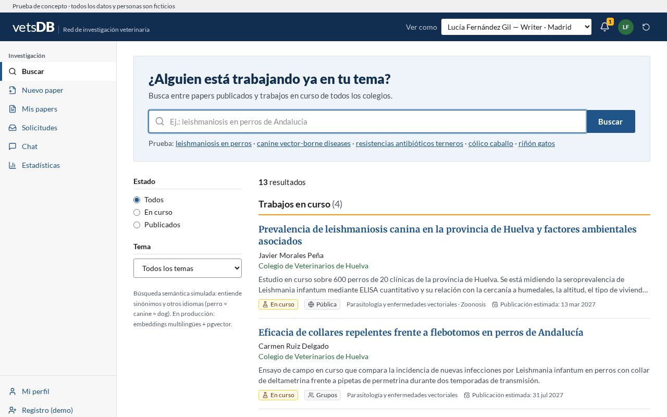Open the Ver como user dropdown

coord(516,27)
